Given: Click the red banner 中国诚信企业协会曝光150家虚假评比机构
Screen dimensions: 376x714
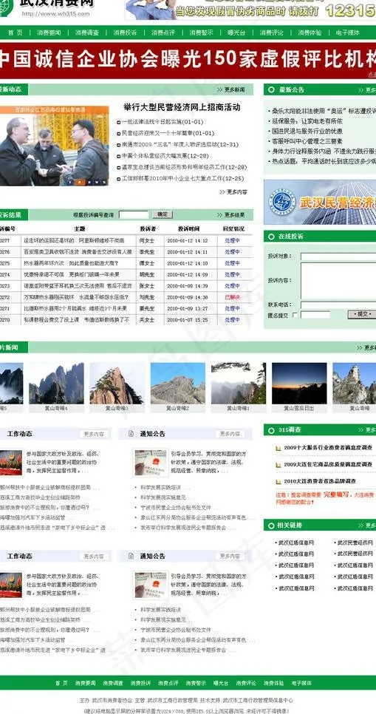Looking at the screenshot, I should (188, 60).
